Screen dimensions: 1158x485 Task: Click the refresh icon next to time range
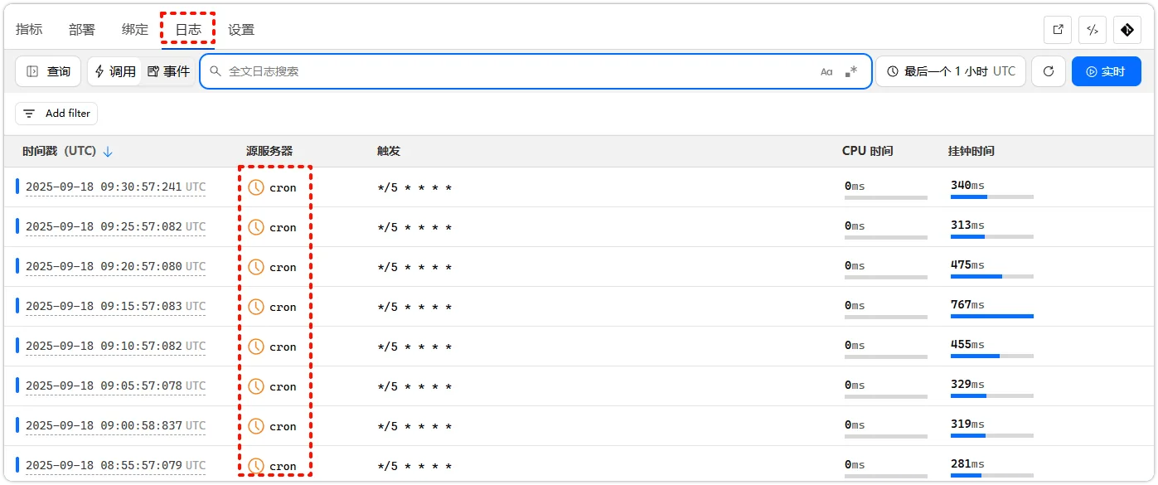1049,70
